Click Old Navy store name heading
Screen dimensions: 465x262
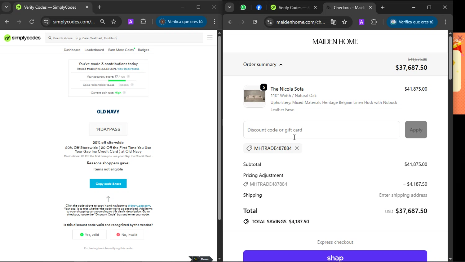coord(108,112)
